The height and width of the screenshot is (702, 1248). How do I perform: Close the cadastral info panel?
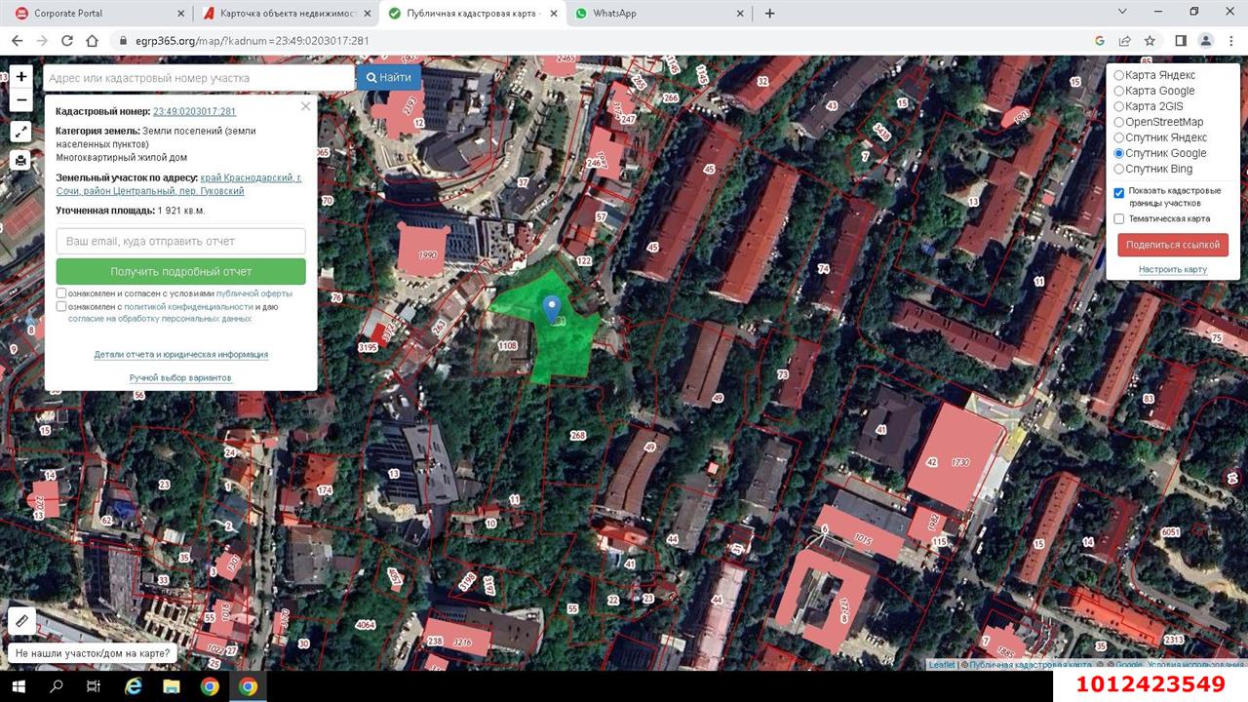[x=305, y=106]
